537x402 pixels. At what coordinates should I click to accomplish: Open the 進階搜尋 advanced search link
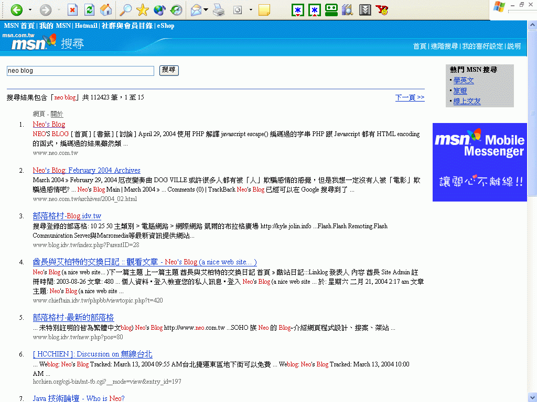point(444,46)
